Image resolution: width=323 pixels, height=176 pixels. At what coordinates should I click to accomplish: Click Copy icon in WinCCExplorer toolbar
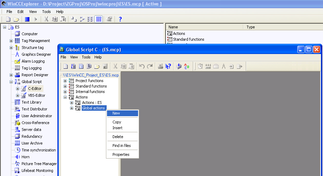(55, 19)
